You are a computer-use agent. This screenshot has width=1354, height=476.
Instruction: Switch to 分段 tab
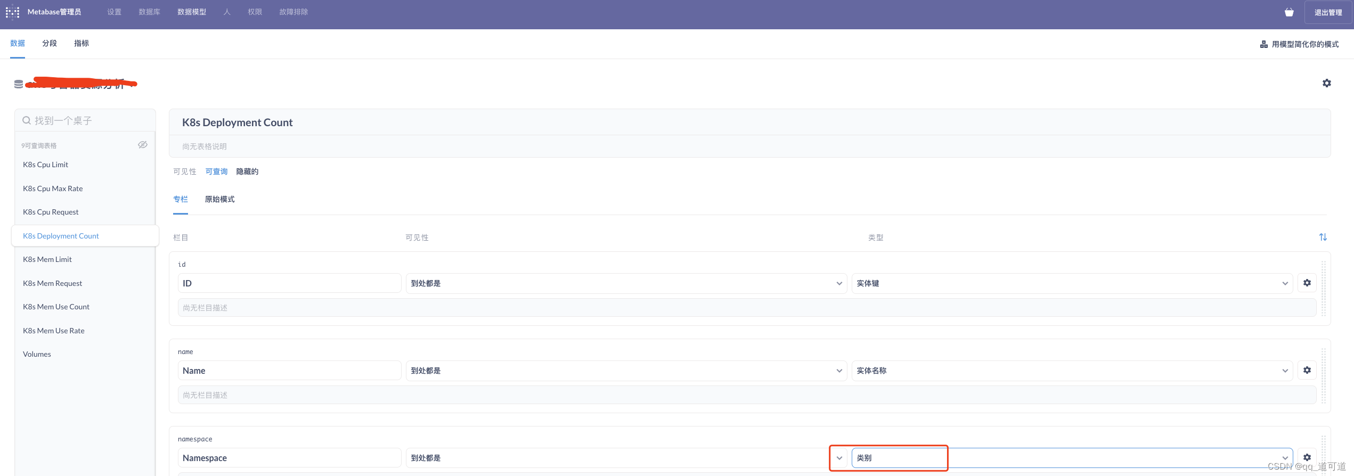coord(50,43)
